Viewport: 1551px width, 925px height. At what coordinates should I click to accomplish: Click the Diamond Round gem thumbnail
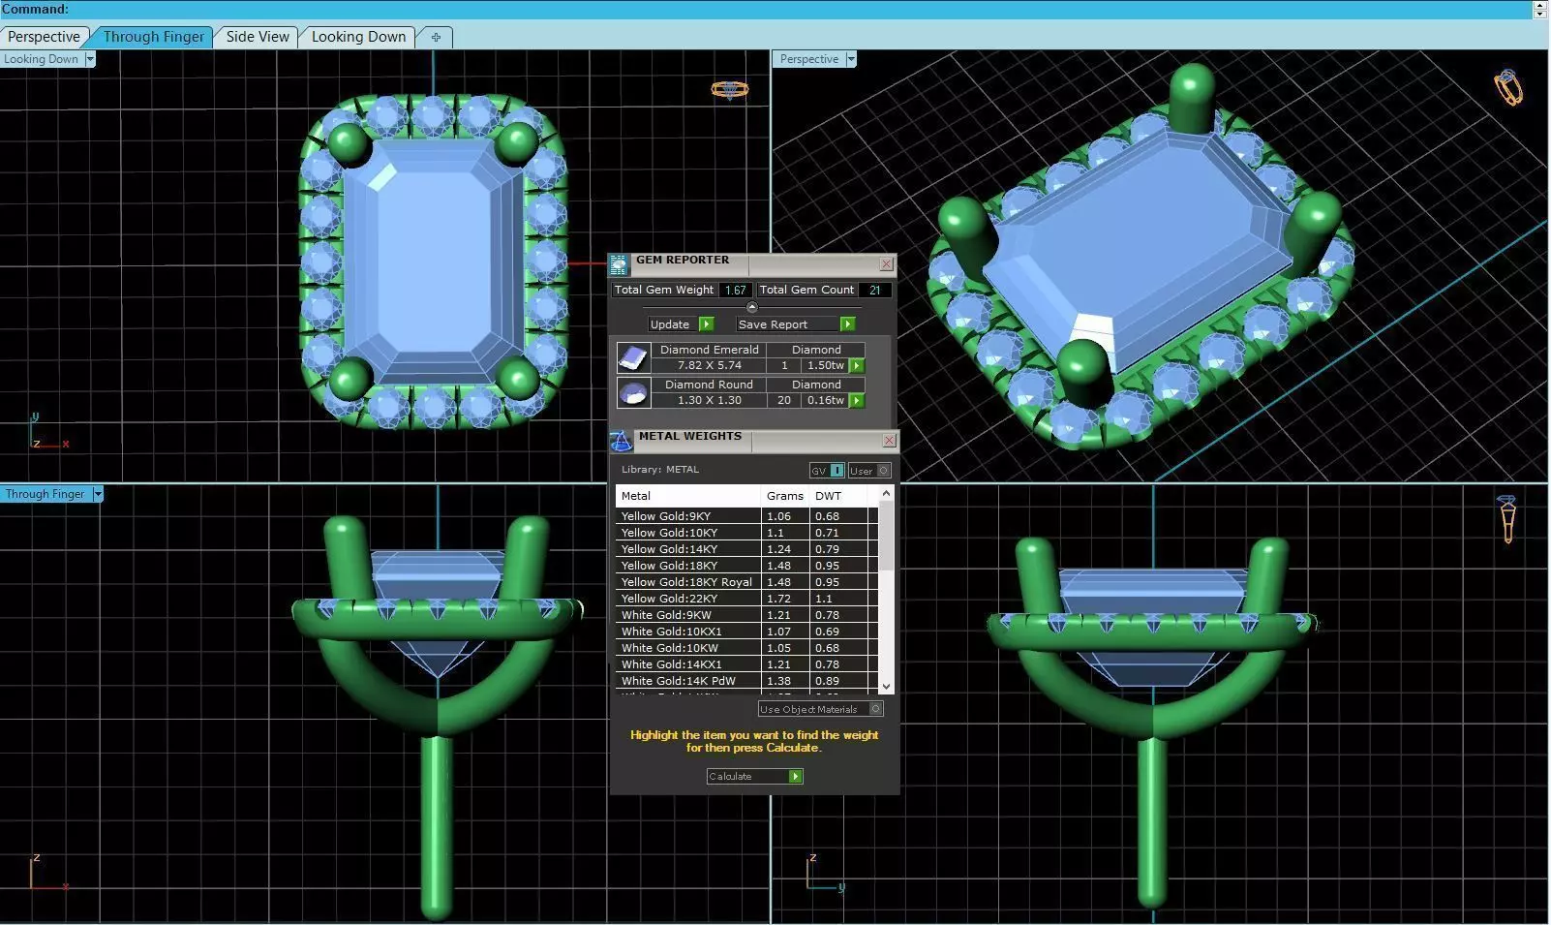pyautogui.click(x=633, y=393)
